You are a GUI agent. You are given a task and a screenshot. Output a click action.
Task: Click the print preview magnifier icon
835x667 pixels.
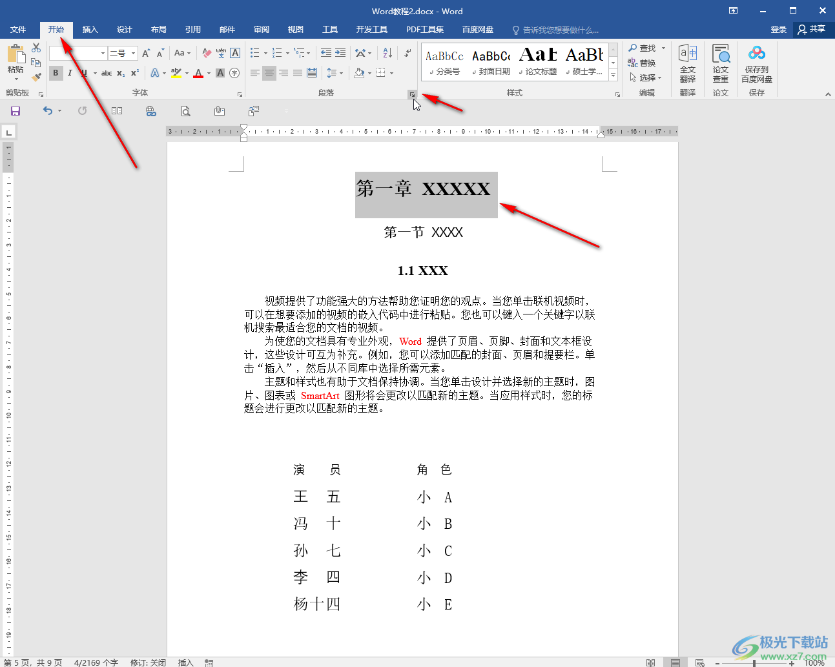coord(185,111)
